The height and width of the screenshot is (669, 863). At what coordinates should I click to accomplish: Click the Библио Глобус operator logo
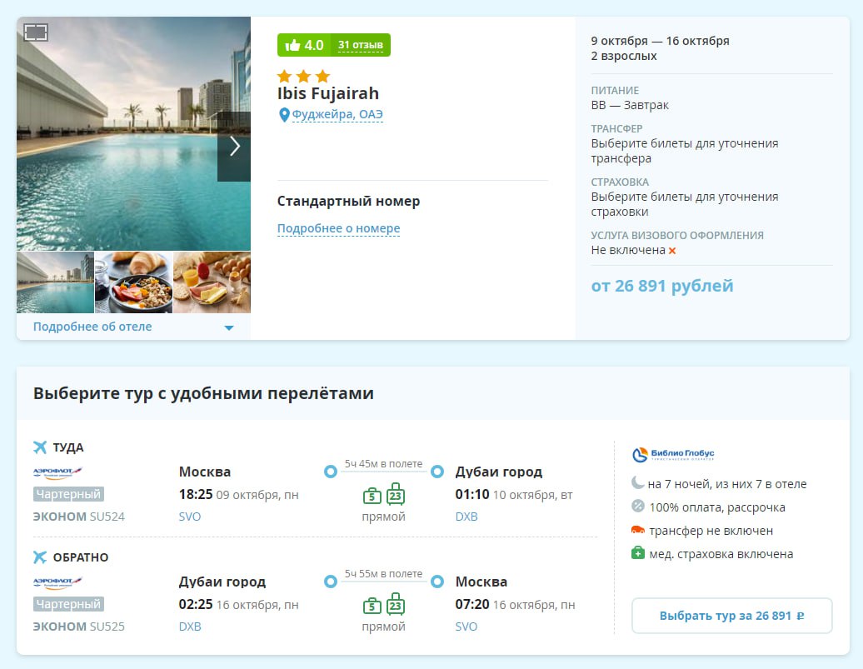673,455
